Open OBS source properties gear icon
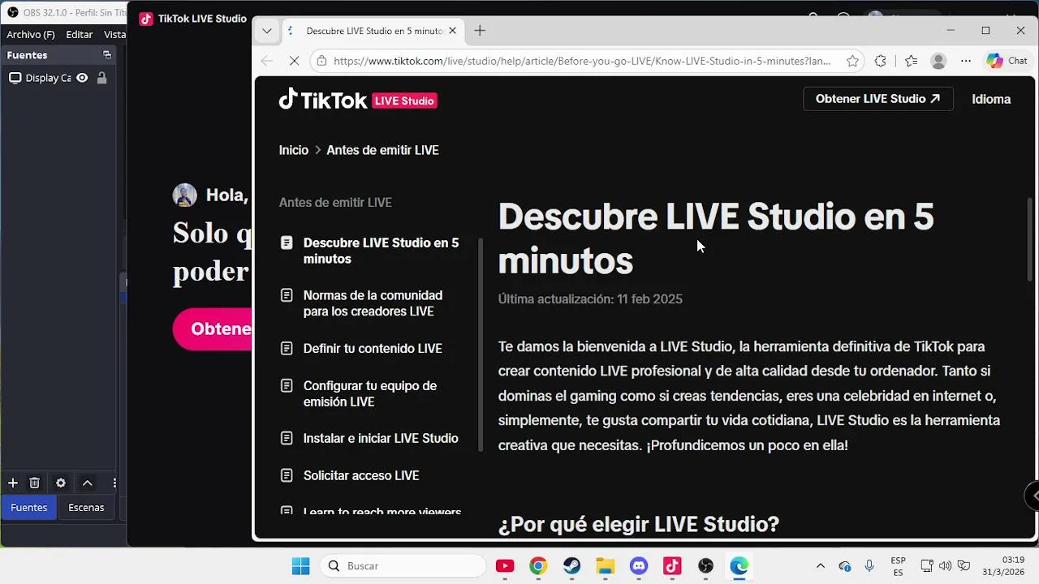Image resolution: width=1039 pixels, height=584 pixels. [60, 483]
